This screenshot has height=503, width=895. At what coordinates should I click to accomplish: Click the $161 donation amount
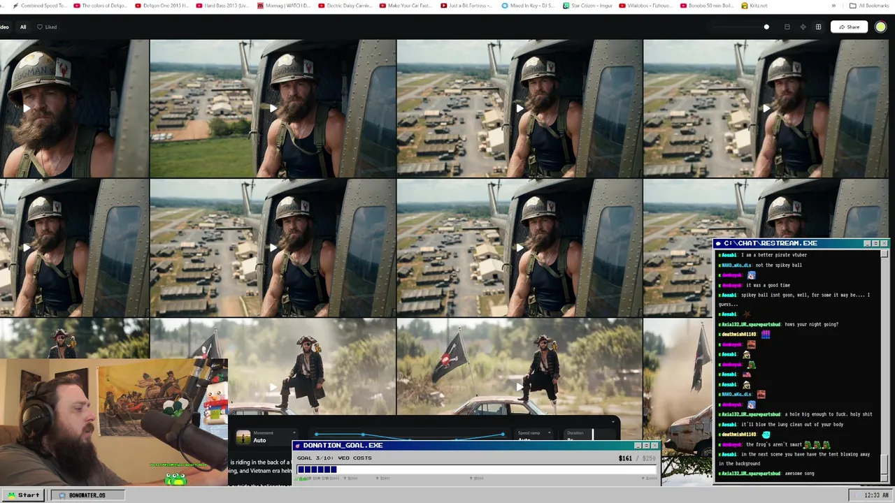pyautogui.click(x=625, y=458)
